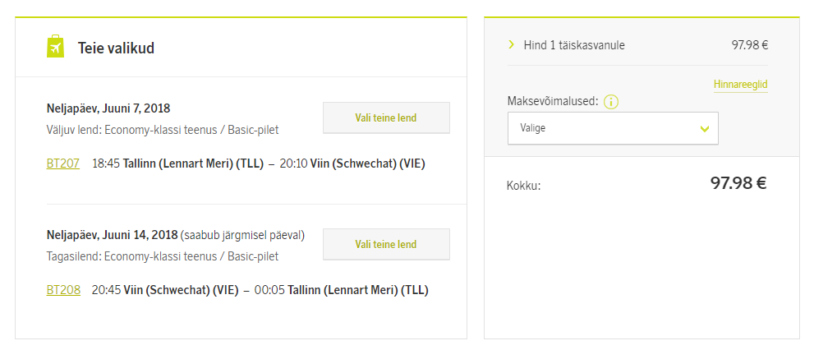Select the Neljapäev, Juuni 14, 2018 date text
The image size is (814, 350).
(112, 235)
